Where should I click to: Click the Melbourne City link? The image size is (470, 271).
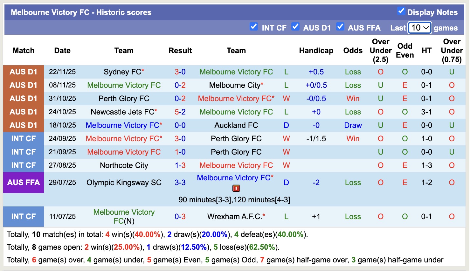click(x=234, y=85)
